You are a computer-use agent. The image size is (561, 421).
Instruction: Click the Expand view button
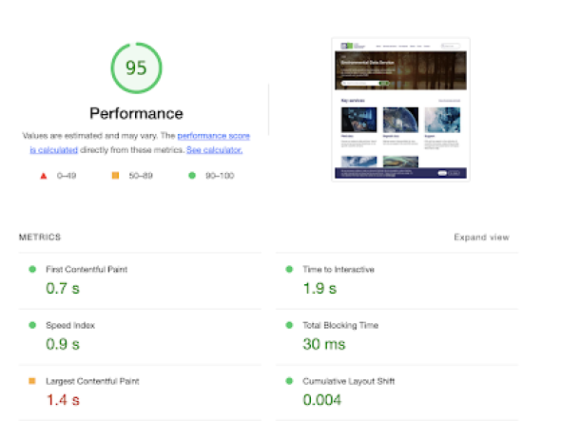tap(481, 238)
